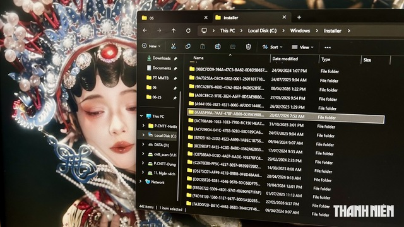
Task: Expand chevron after Installer in address bar
Action: tap(348, 31)
